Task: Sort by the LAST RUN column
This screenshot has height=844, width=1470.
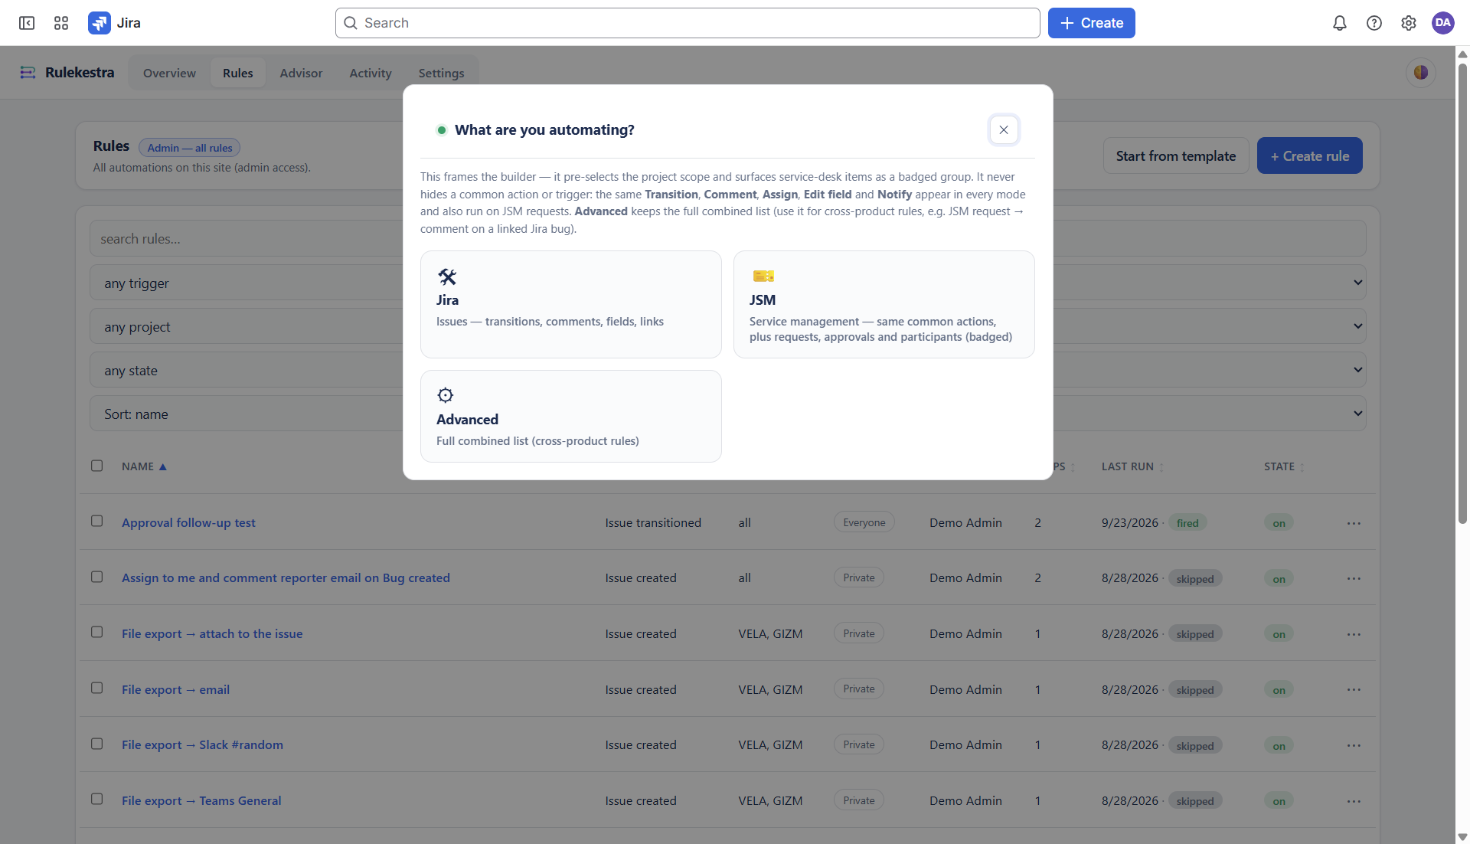Action: (1132, 466)
